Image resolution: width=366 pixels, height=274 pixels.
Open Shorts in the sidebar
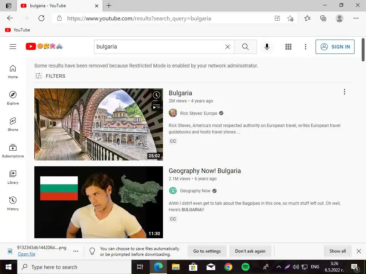[x=13, y=124]
